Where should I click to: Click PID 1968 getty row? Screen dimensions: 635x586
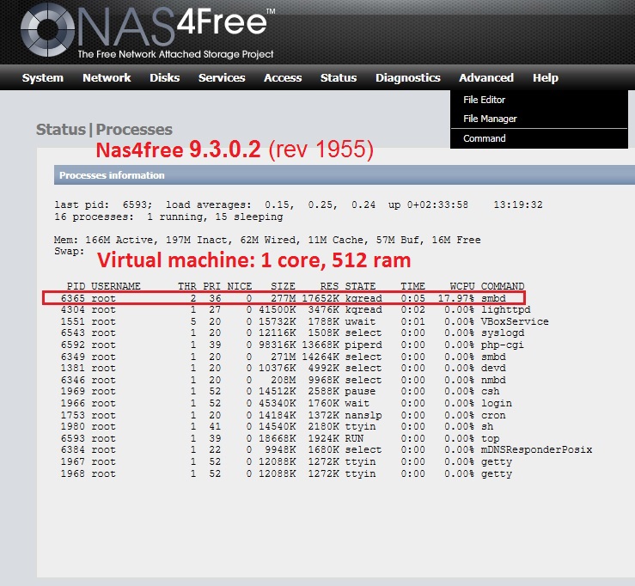click(x=286, y=473)
